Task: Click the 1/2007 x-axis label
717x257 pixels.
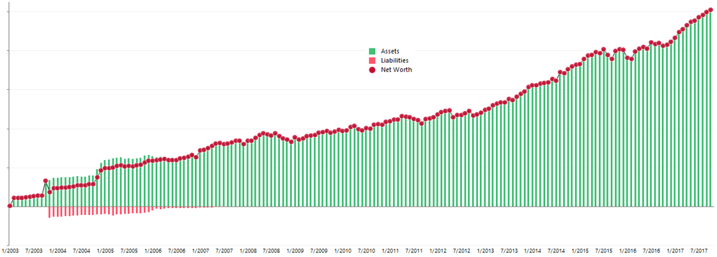Action: tap(200, 251)
